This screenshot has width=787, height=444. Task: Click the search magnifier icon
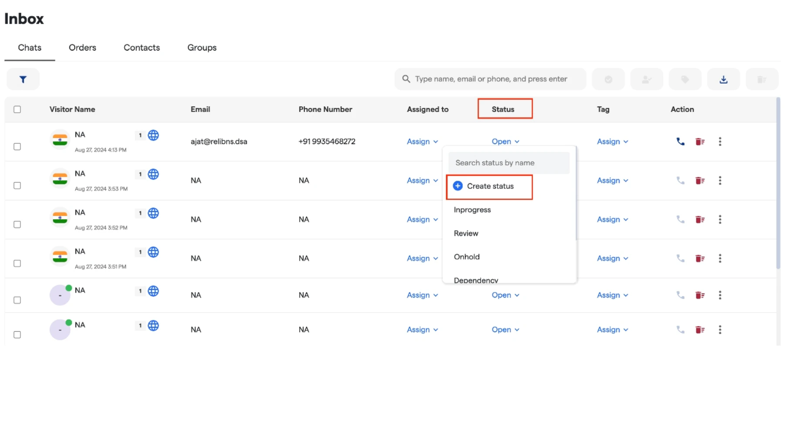[406, 79]
